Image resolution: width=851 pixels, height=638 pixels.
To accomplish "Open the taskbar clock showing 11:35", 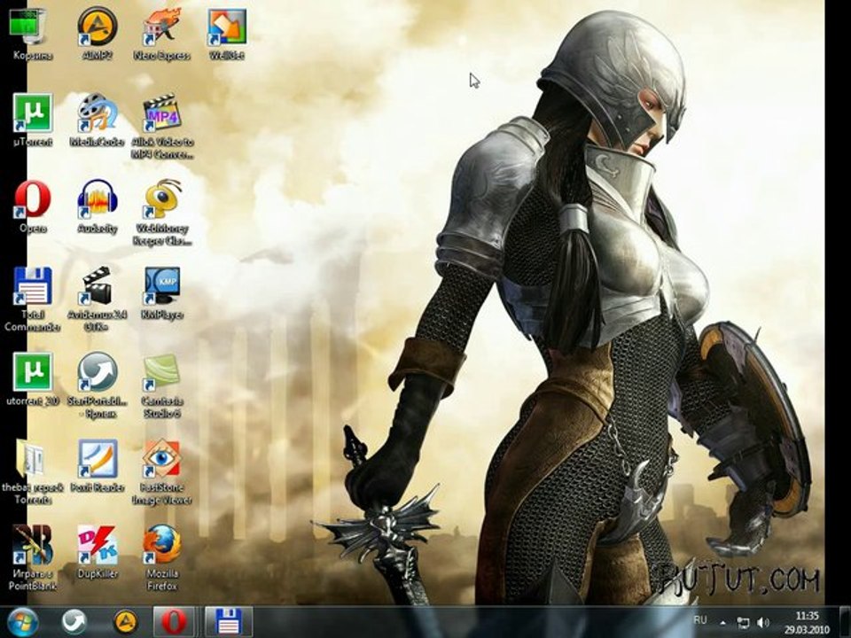I will 807,622.
